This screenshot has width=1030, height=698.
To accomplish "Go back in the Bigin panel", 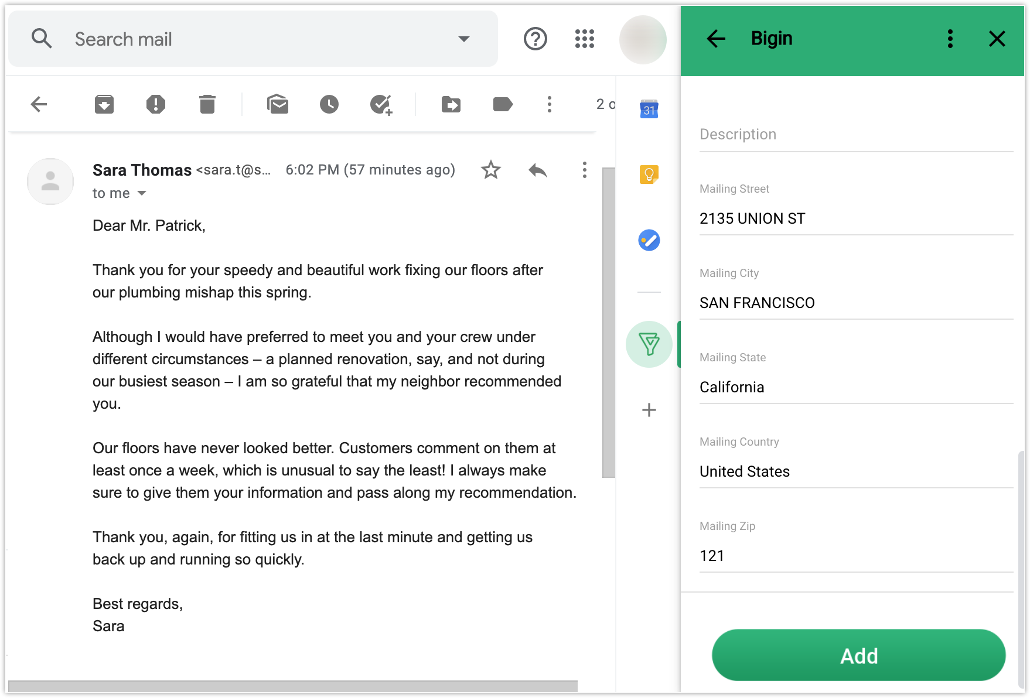I will 716,39.
